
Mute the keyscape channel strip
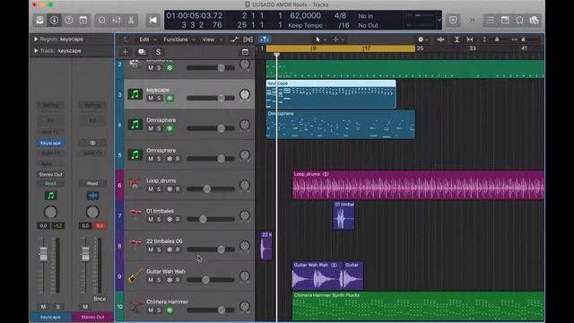43,307
